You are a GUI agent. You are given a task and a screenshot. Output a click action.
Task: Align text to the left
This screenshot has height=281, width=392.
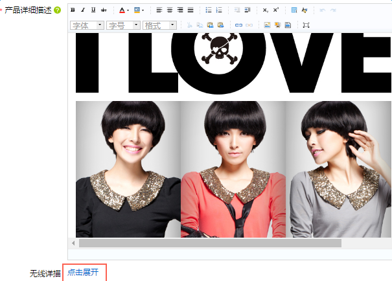point(159,10)
